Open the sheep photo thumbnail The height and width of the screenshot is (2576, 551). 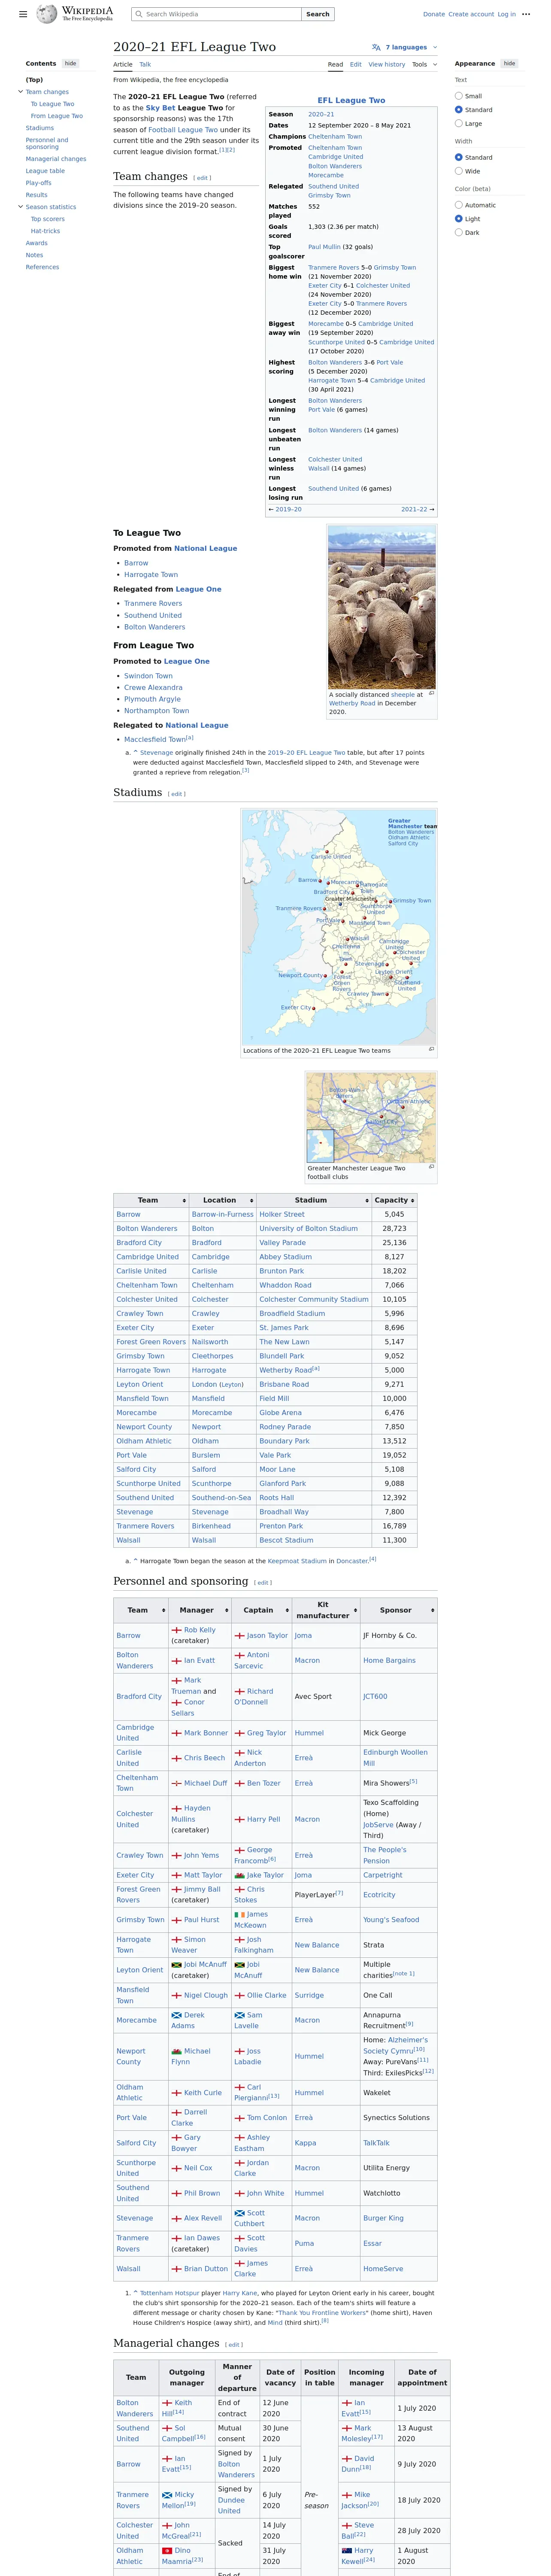(382, 607)
